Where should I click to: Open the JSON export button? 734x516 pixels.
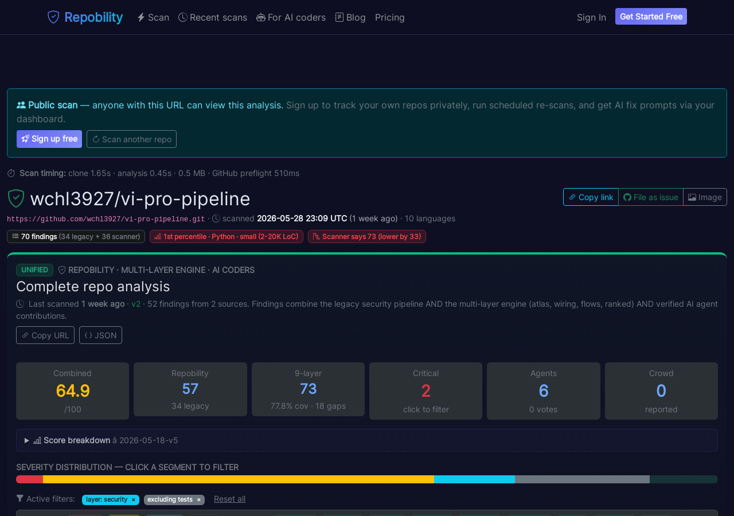tap(100, 335)
